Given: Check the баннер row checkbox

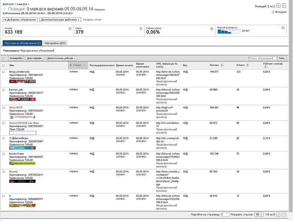Looking at the screenshot, I should pos(4,172).
